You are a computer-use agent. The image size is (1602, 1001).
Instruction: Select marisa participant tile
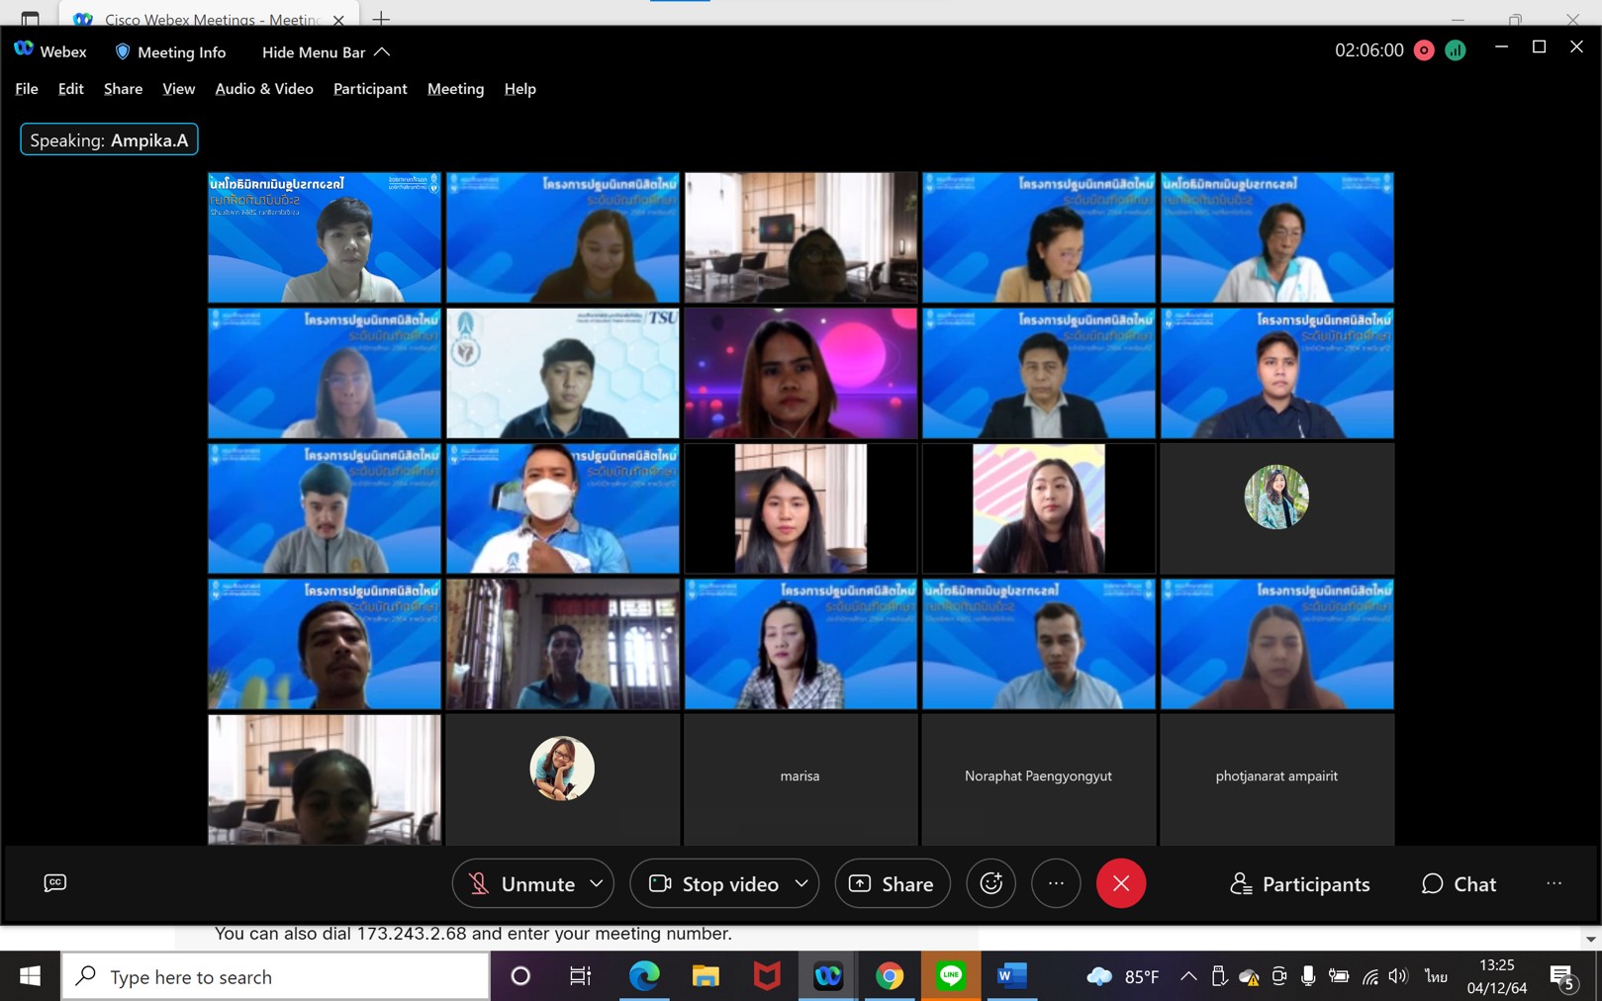[x=800, y=778]
